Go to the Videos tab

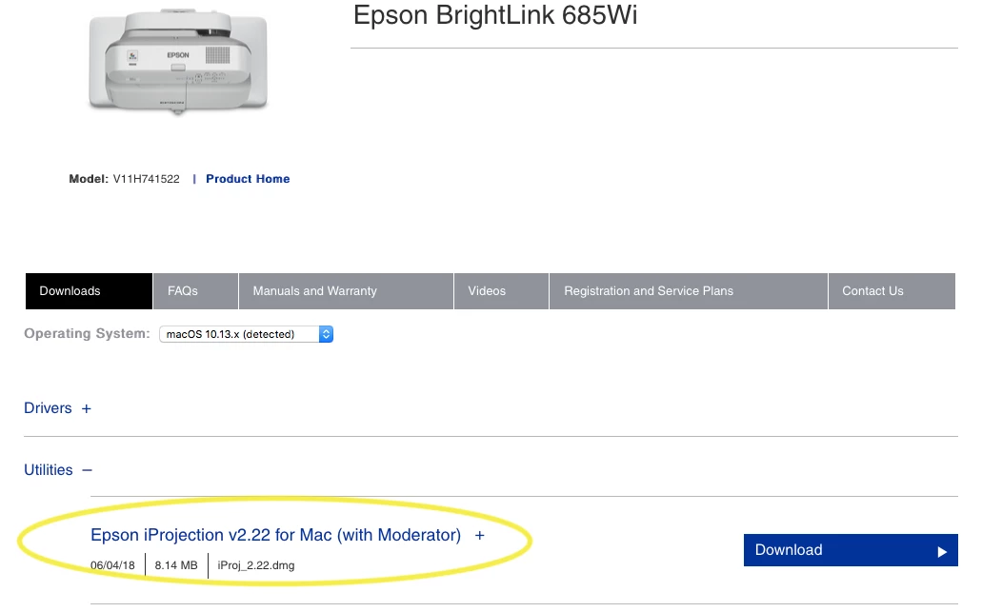pos(501,291)
